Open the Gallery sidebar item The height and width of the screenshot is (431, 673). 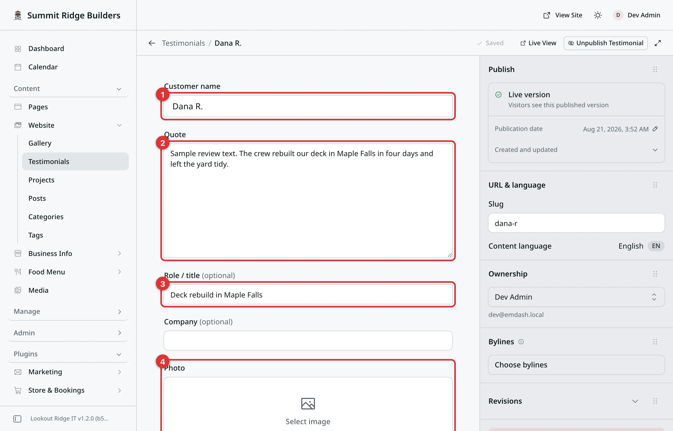click(40, 143)
